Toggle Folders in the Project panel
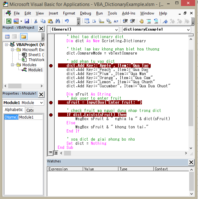Viewport: 198px width, 199px height. pyautogui.click(x=24, y=37)
